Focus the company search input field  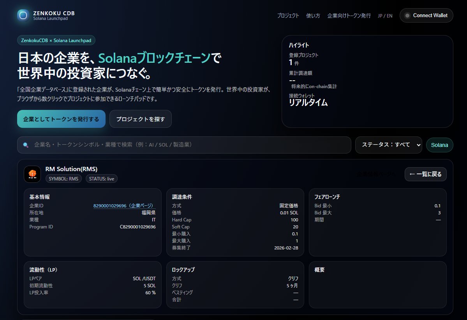(x=184, y=145)
